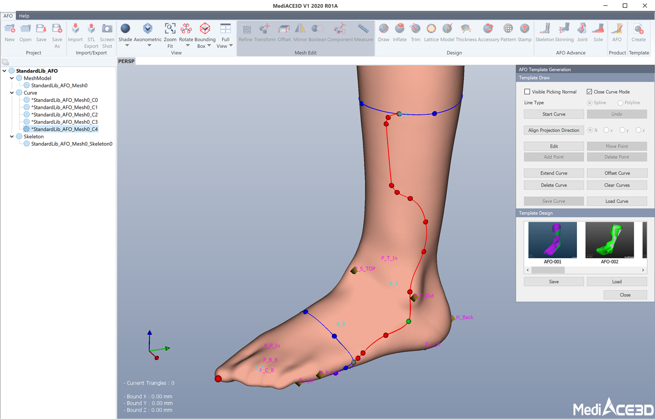Click the Sole icon
The height and width of the screenshot is (419, 655).
click(x=598, y=29)
